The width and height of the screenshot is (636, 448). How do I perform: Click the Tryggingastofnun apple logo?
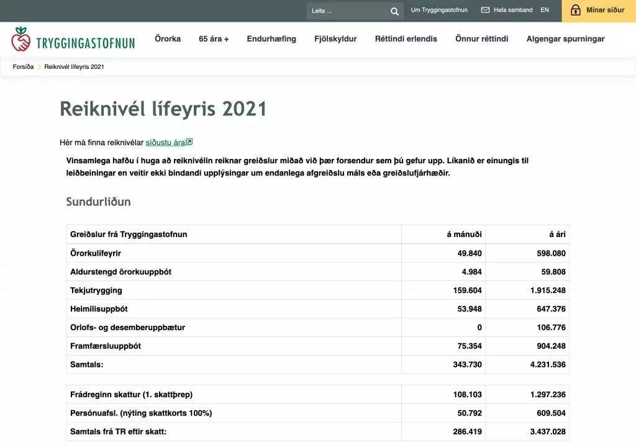tap(20, 39)
